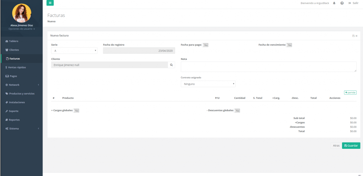Click the help question mark icon
Screen dimensions: 363x176
click(342, 3)
